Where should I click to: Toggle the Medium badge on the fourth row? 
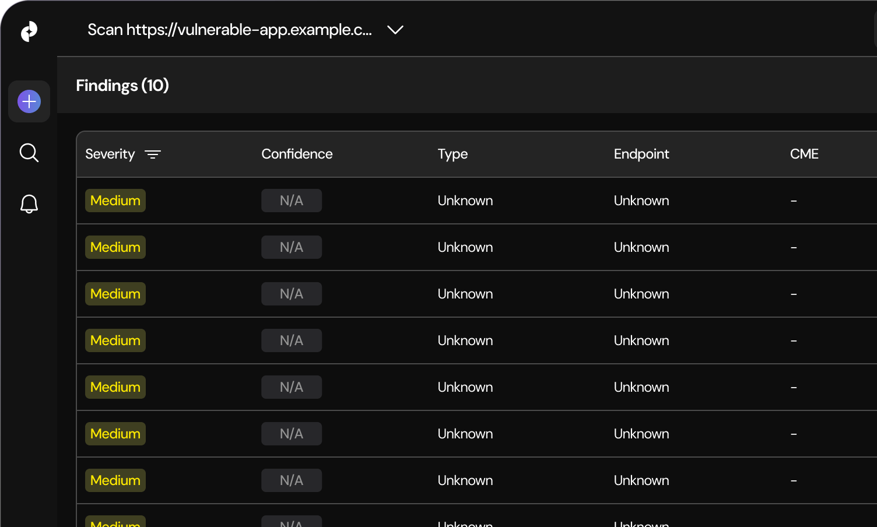(115, 340)
